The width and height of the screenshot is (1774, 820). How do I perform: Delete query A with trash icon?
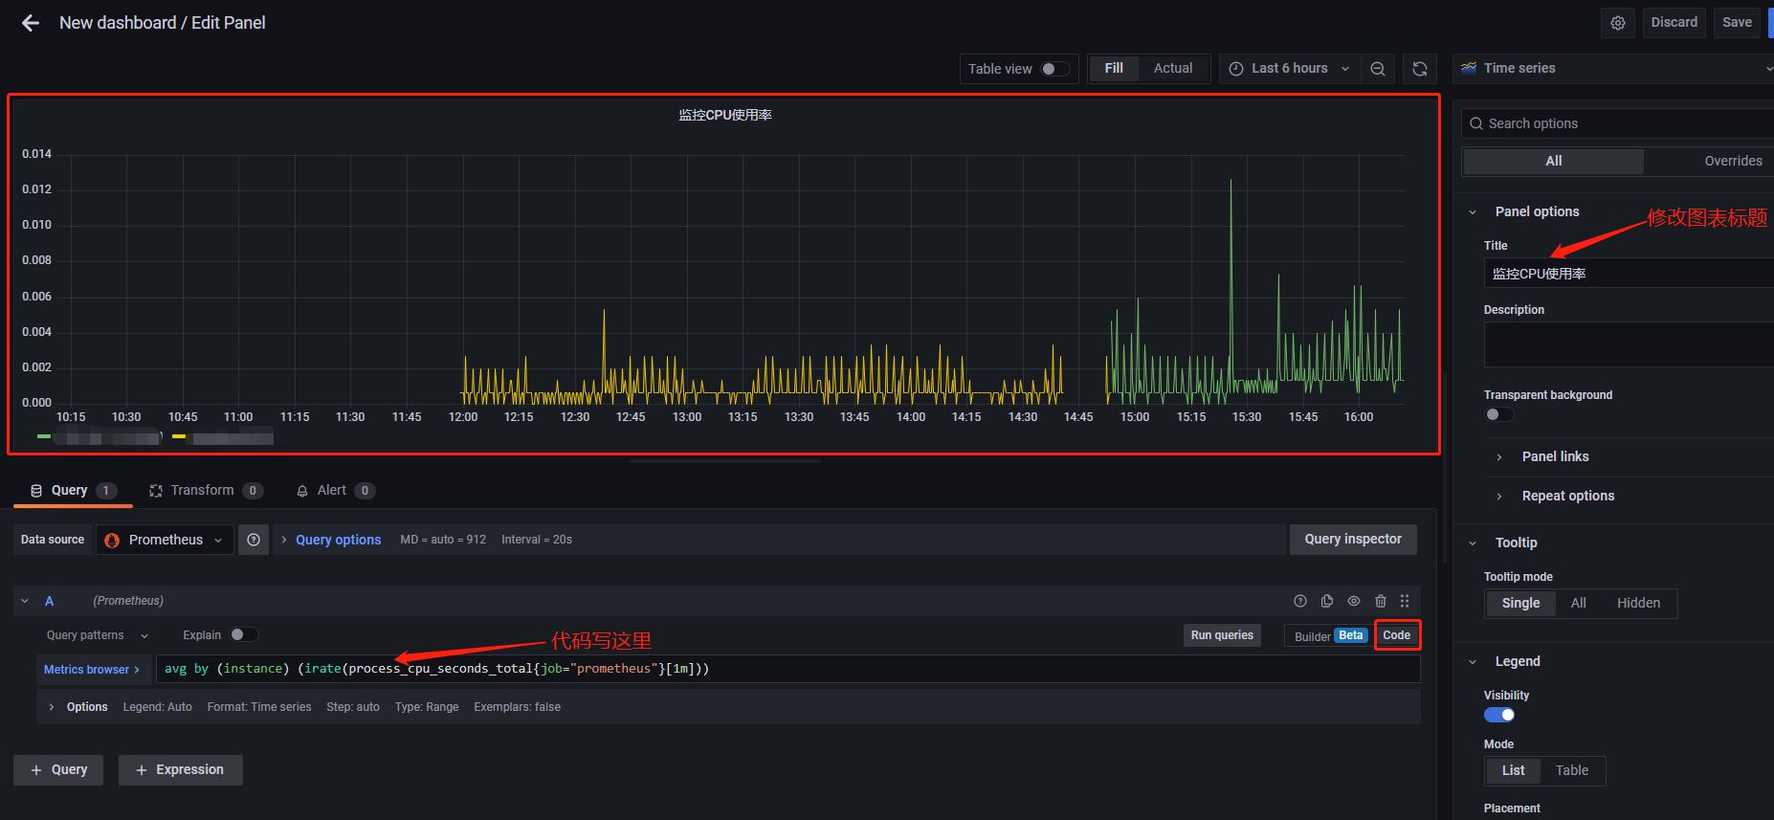[x=1381, y=601]
